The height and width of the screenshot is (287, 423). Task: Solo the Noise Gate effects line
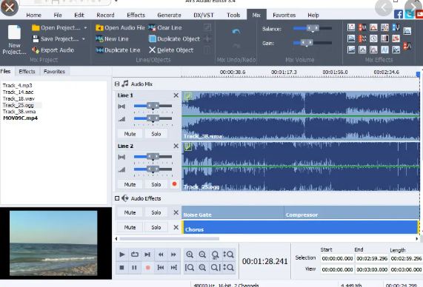(x=156, y=212)
